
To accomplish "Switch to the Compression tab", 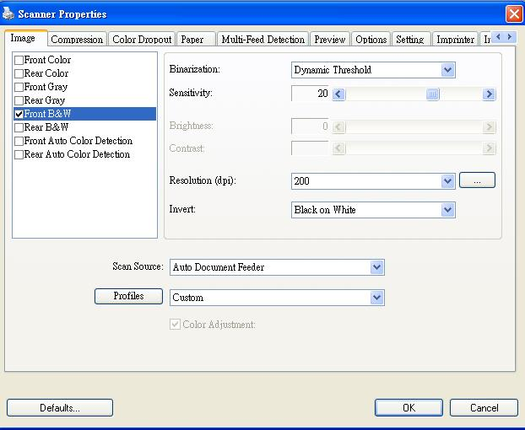I will point(77,40).
